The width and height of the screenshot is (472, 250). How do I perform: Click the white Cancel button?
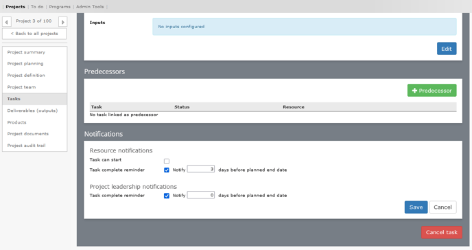point(442,207)
